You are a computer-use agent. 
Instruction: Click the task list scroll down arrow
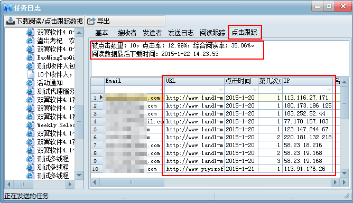point(79,175)
